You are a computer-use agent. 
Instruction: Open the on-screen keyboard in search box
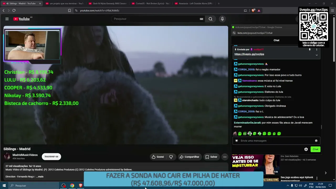201,19
